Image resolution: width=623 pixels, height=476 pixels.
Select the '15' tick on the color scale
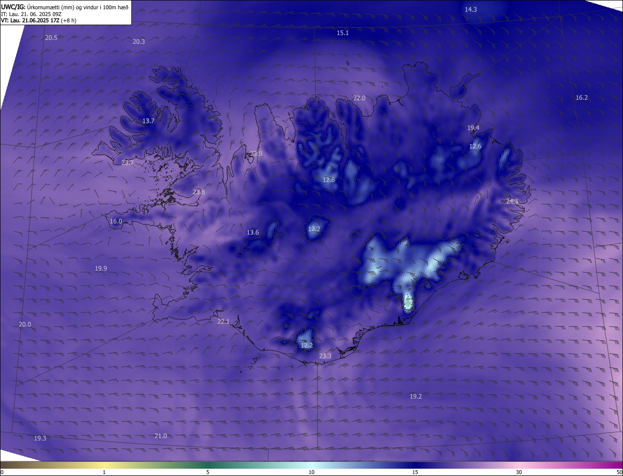pyautogui.click(x=415, y=472)
